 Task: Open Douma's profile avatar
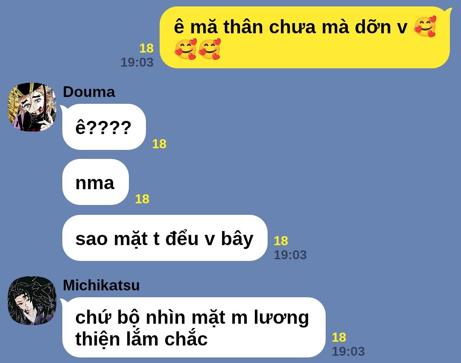[x=32, y=107]
